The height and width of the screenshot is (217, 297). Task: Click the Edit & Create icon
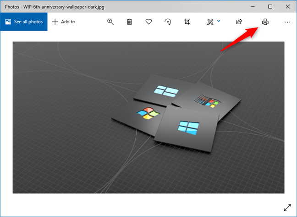(x=210, y=21)
